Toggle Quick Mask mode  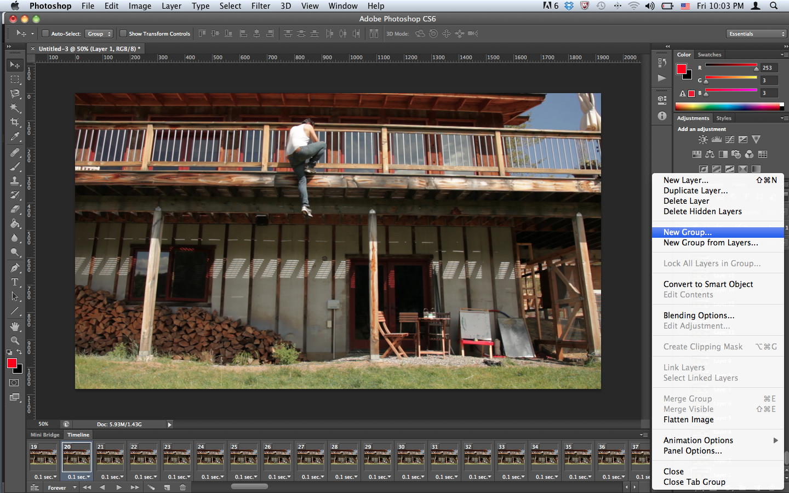pos(14,383)
